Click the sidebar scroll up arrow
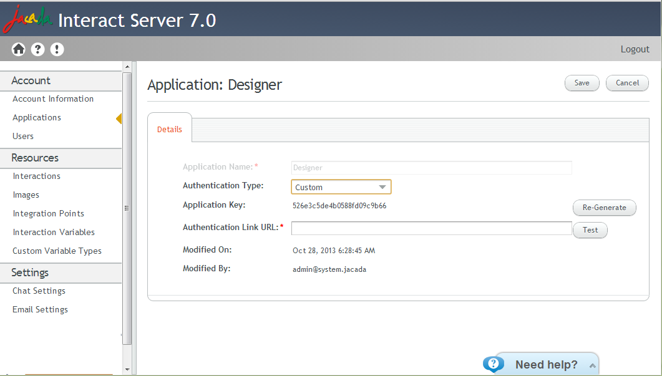This screenshot has width=662, height=376. pos(127,67)
